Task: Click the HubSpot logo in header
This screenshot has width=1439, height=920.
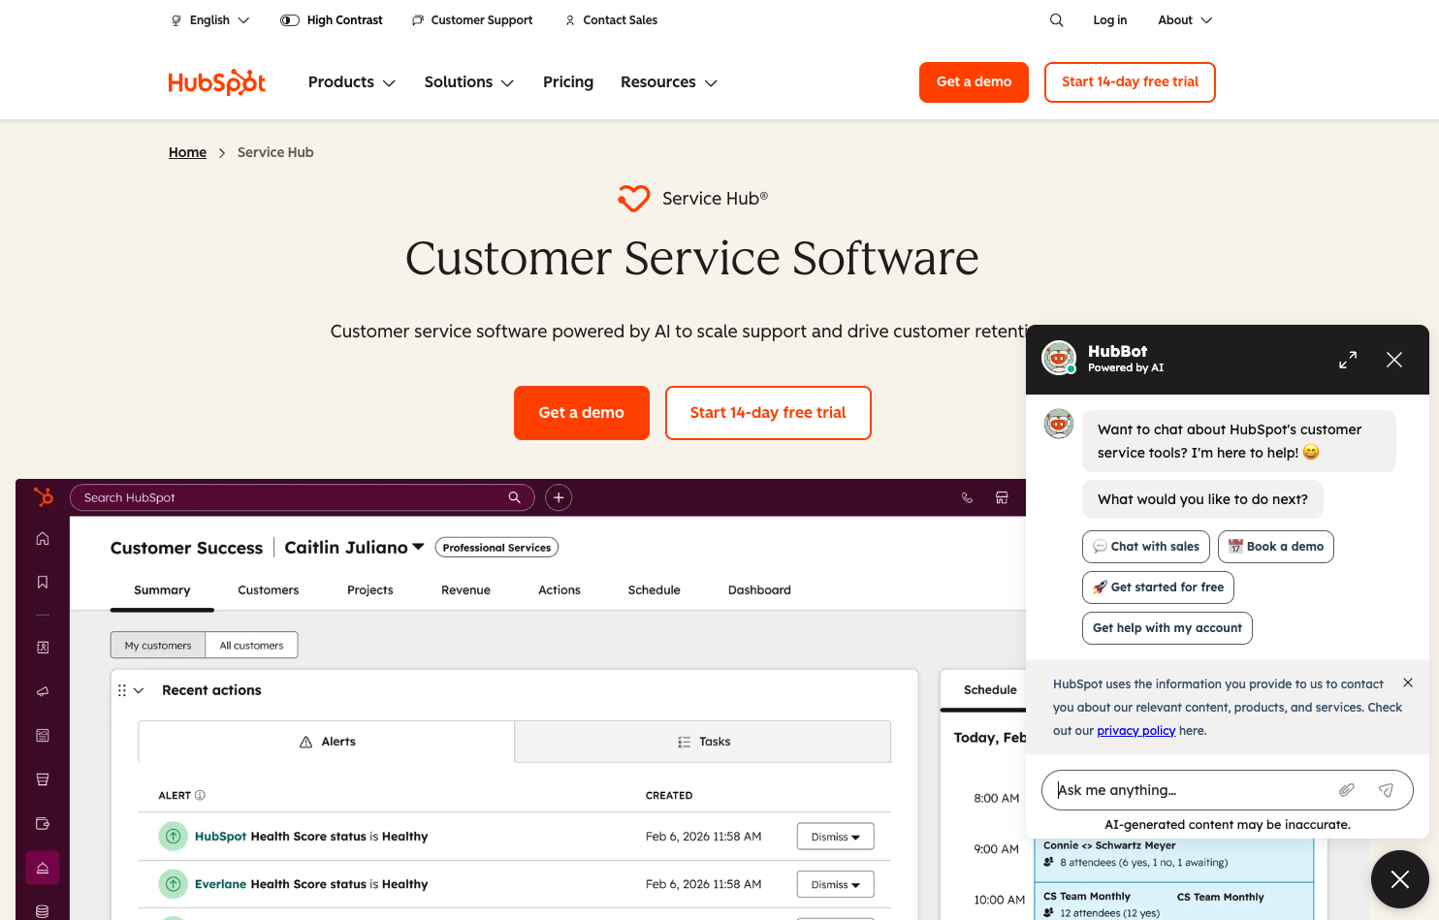Action: (x=217, y=82)
